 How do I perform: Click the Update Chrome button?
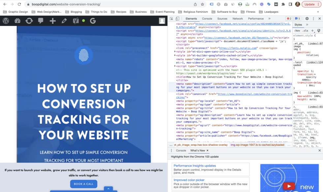(311, 4)
